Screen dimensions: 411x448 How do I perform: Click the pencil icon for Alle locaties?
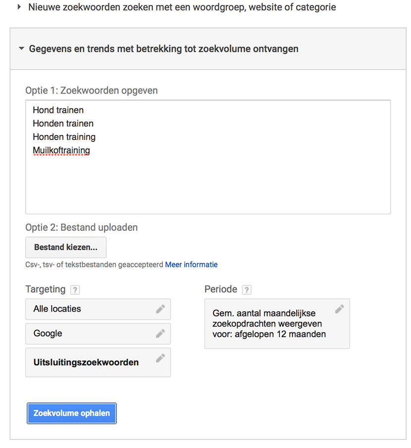tap(160, 309)
